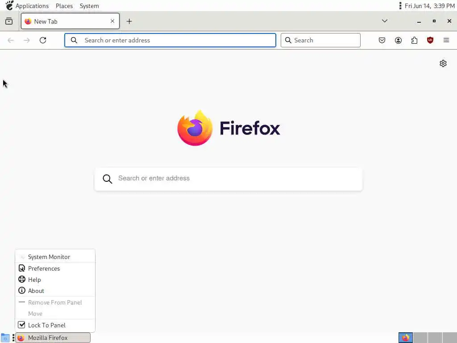Click the Reload page icon
Image resolution: width=457 pixels, height=343 pixels.
pos(43,40)
